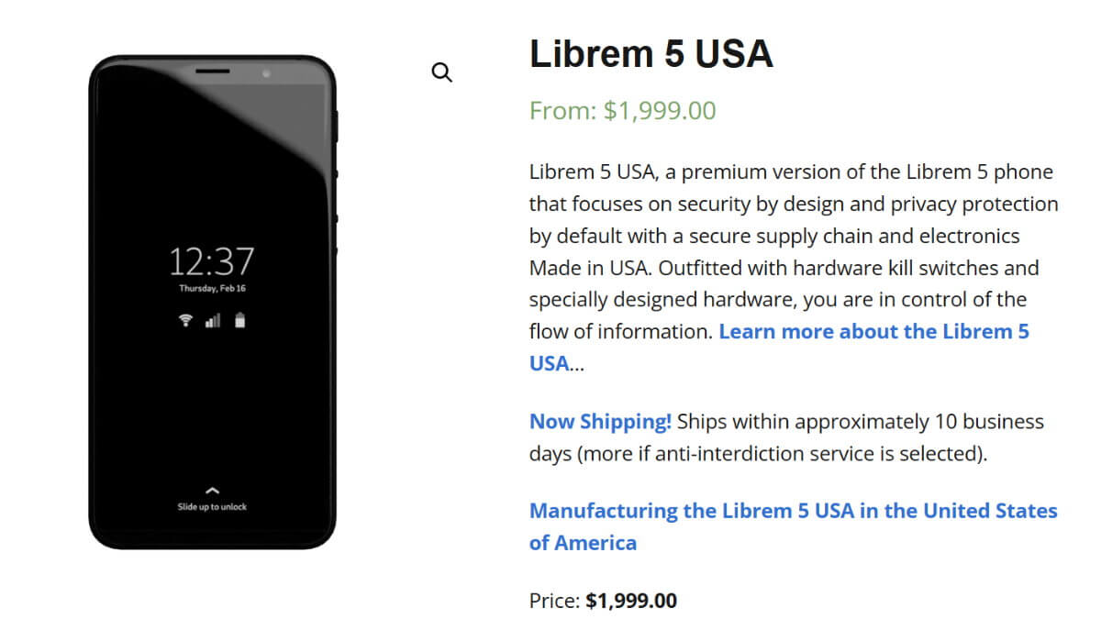The width and height of the screenshot is (1101, 619).
Task: Tap the date label Thursday, Feb 16
Action: (212, 288)
